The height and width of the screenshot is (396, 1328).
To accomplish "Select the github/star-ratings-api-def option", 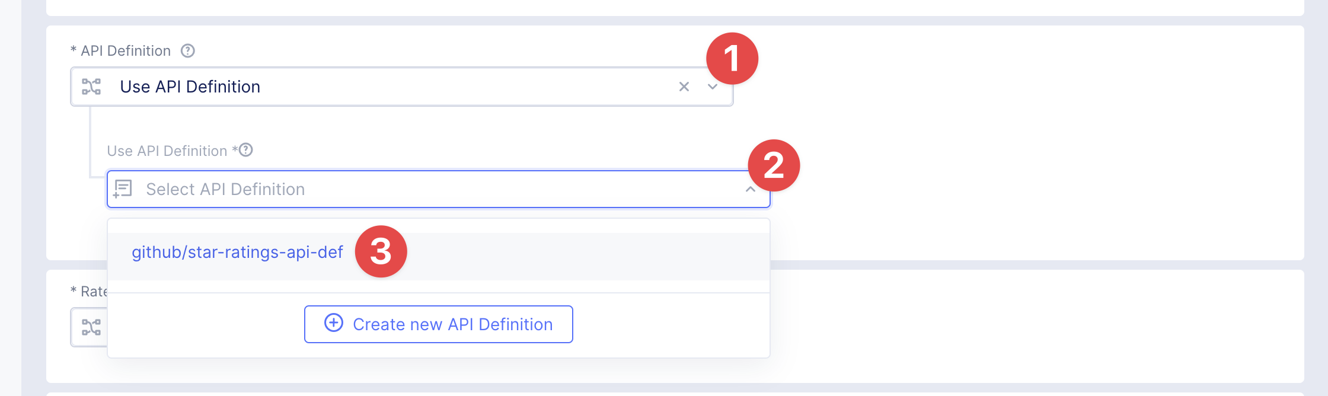I will [x=237, y=253].
